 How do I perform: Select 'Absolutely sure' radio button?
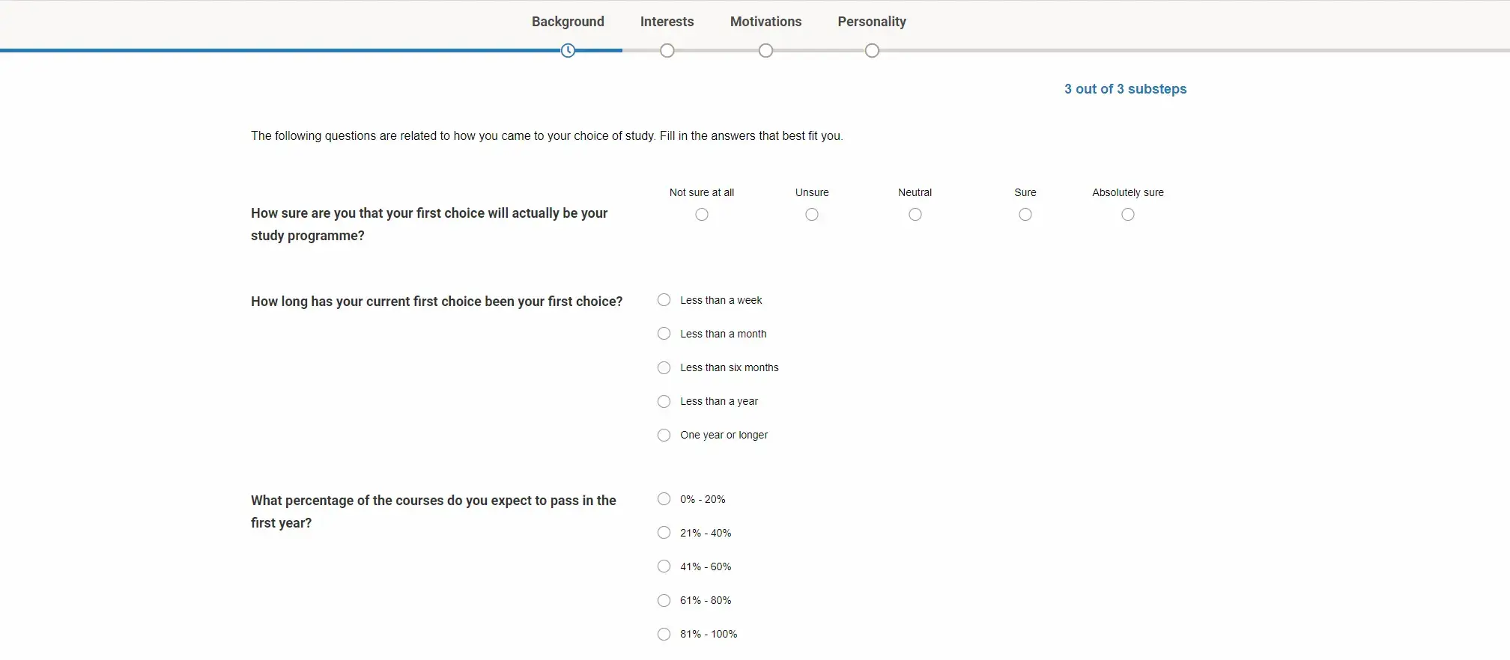coord(1128,215)
